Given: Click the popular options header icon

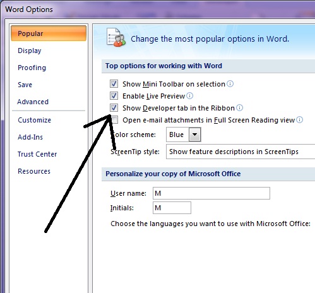Looking at the screenshot, I should point(116,37).
